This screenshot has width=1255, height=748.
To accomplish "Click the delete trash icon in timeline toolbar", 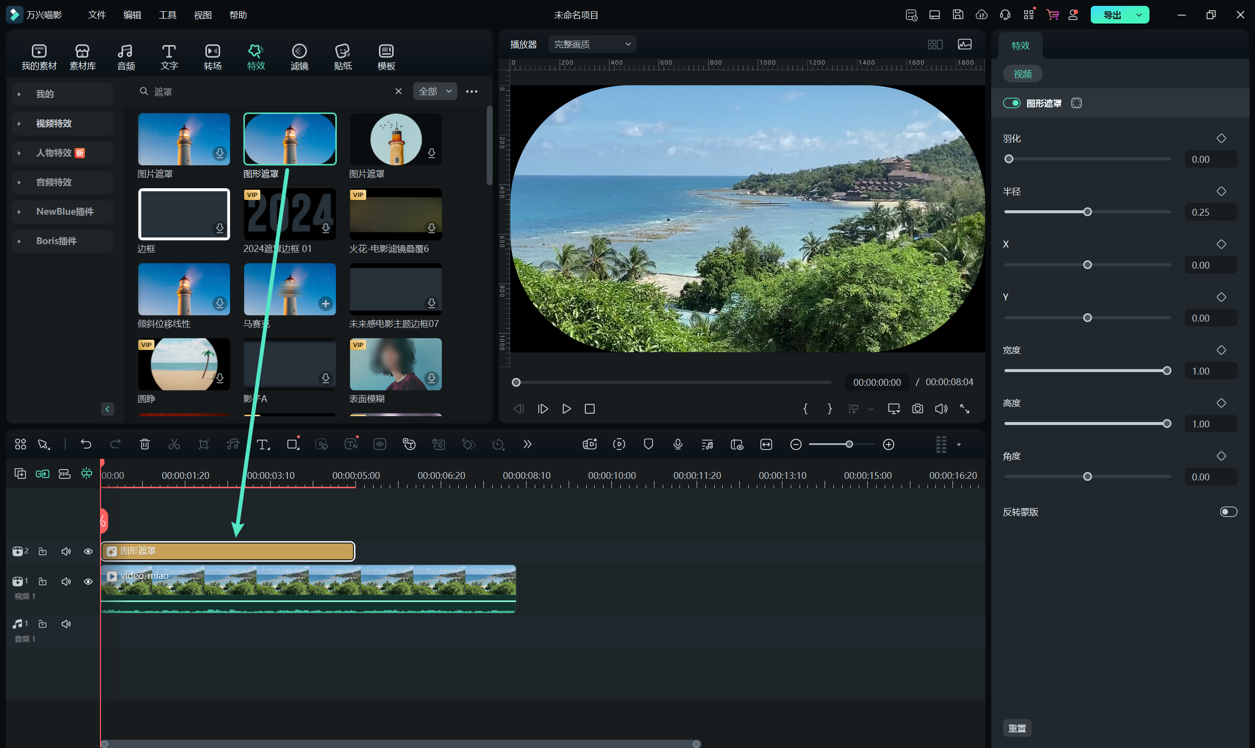I will pyautogui.click(x=145, y=444).
